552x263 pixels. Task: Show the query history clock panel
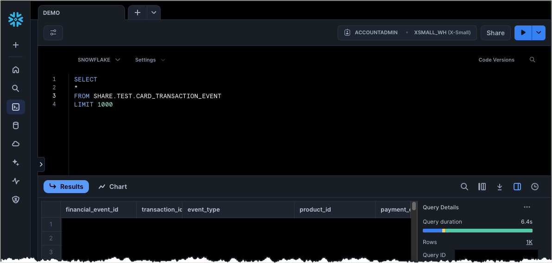(535, 187)
